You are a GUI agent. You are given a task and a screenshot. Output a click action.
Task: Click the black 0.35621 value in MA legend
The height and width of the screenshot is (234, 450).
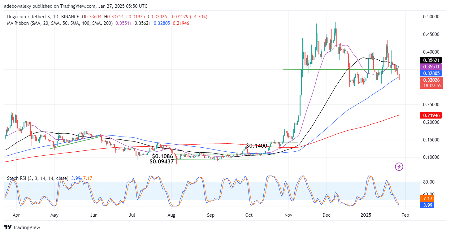[x=143, y=23]
